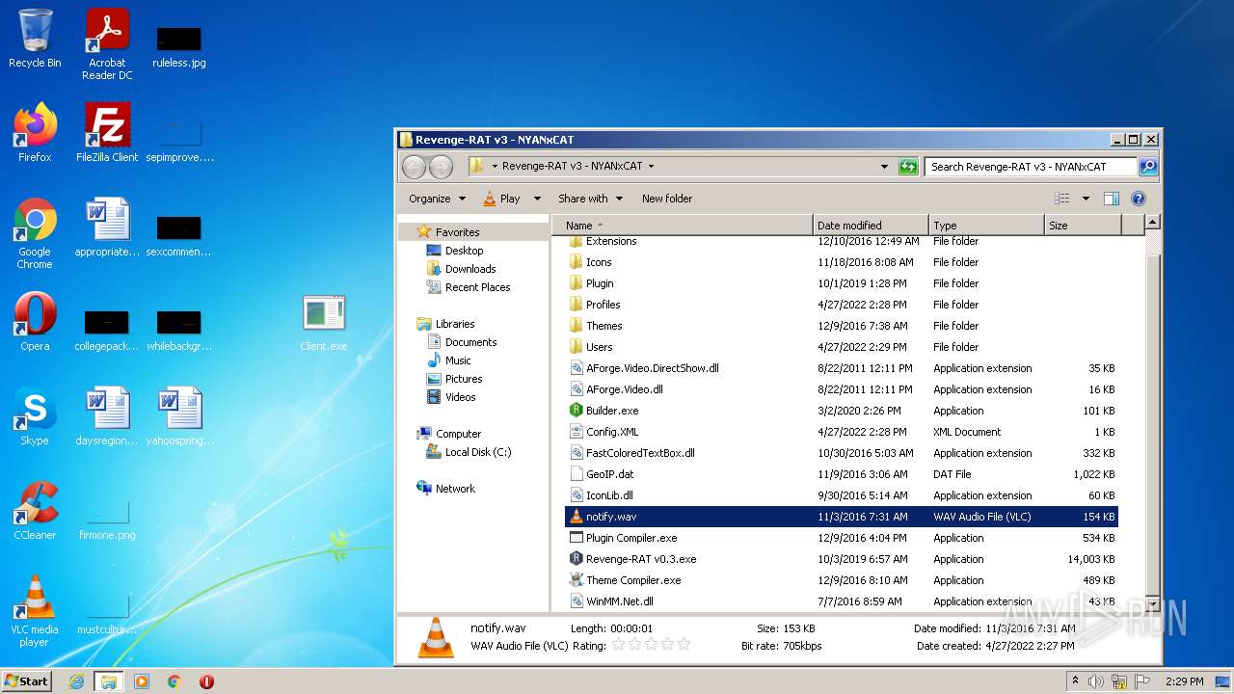The image size is (1234, 694).
Task: Select Local Disk (C:) in navigation pane
Action: 477,452
